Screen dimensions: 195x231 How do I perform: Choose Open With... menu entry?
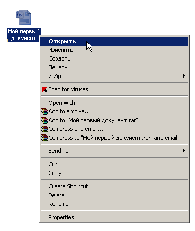114,103
